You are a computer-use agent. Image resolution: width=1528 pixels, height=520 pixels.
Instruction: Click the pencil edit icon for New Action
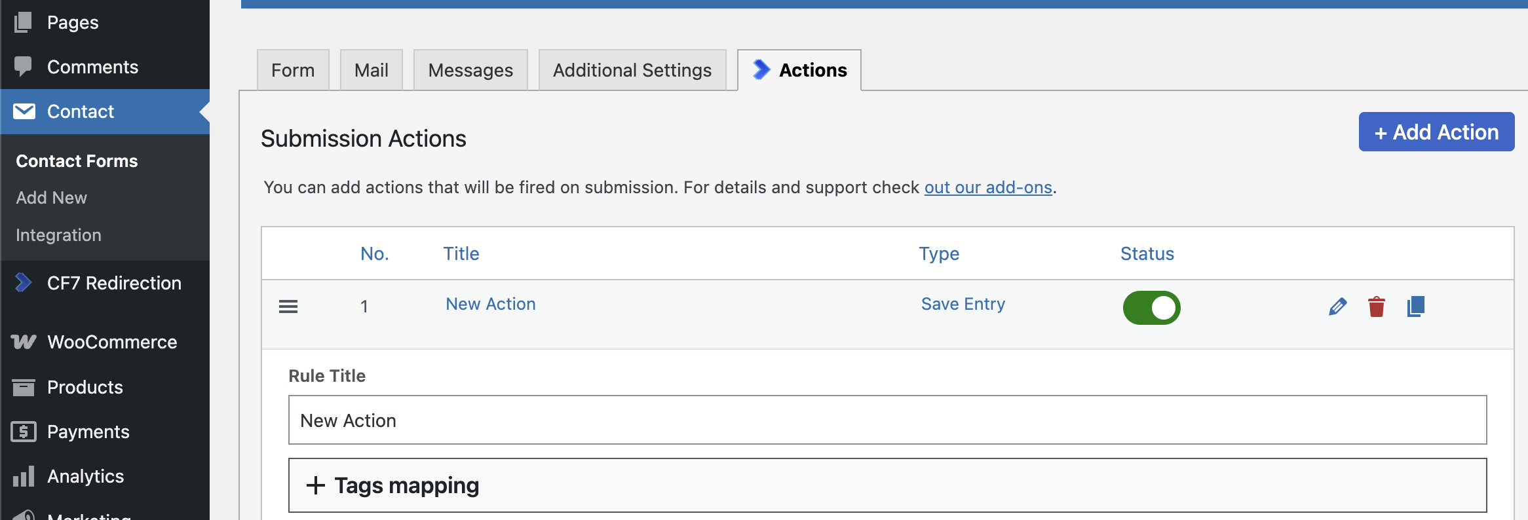[1337, 306]
